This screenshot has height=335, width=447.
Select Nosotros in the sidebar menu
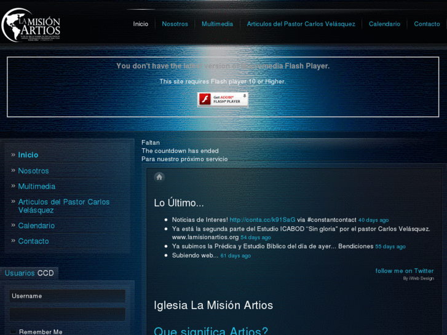[33, 171]
